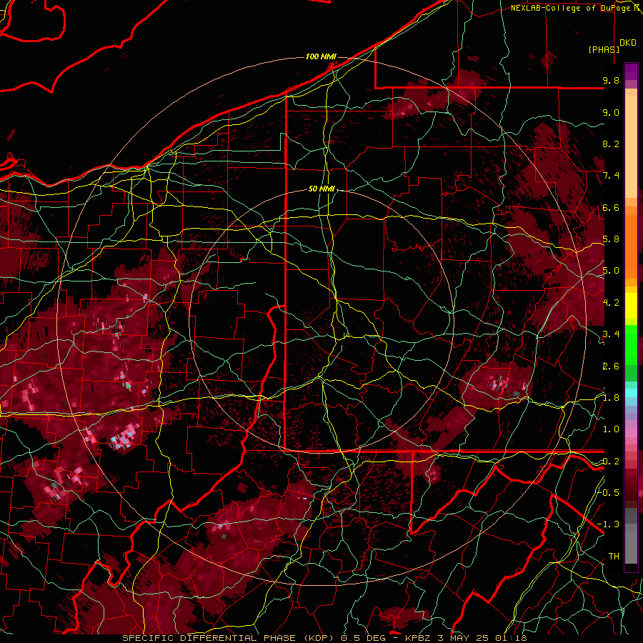The width and height of the screenshot is (643, 643).
Task: Select the -1.3 value on color scale
Action: click(x=609, y=524)
